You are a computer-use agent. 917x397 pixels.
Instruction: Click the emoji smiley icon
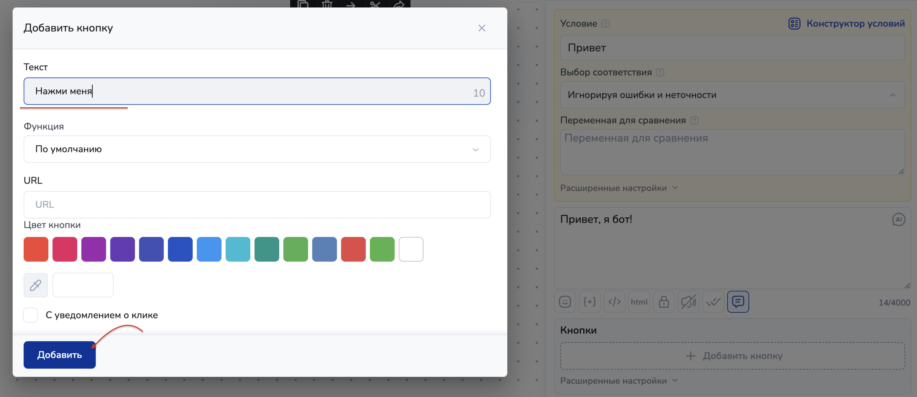click(x=565, y=302)
